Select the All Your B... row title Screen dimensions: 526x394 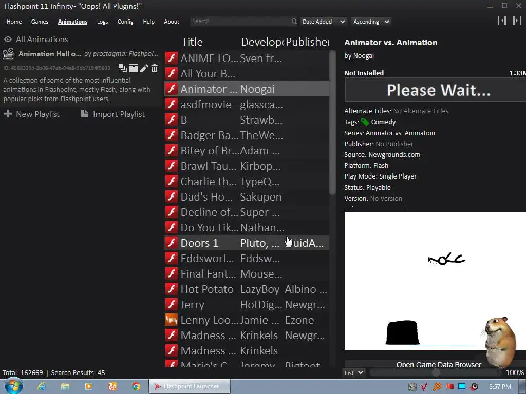click(x=208, y=73)
